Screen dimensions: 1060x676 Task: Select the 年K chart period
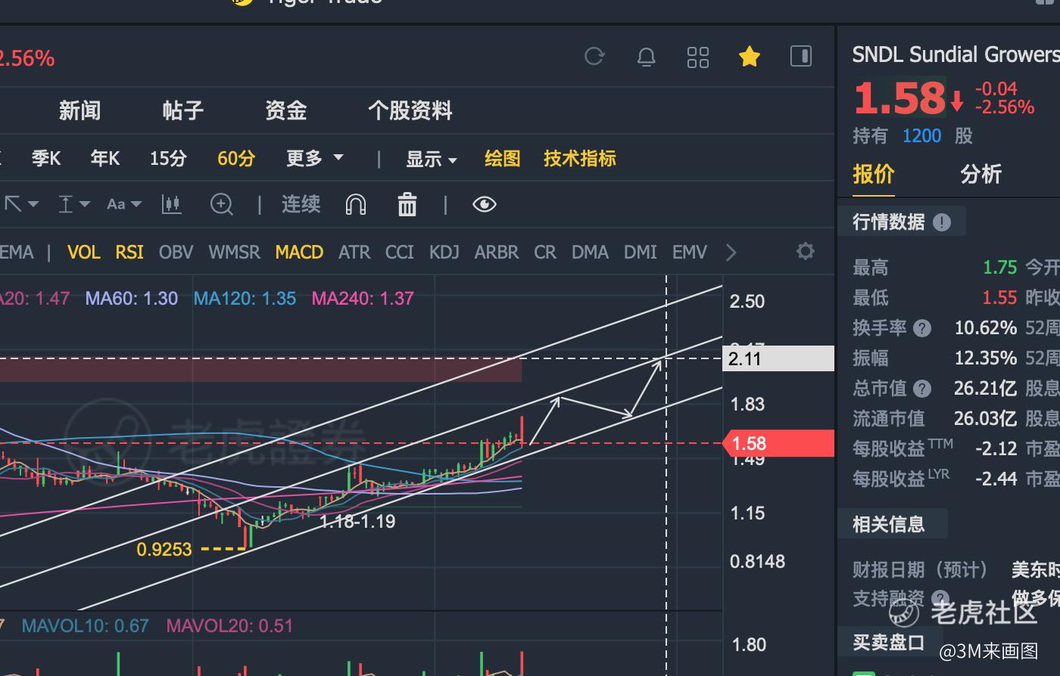coord(105,159)
